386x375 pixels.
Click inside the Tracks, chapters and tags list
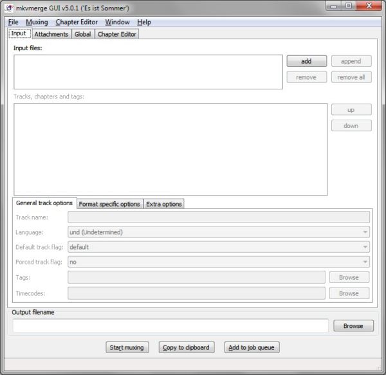[170, 149]
